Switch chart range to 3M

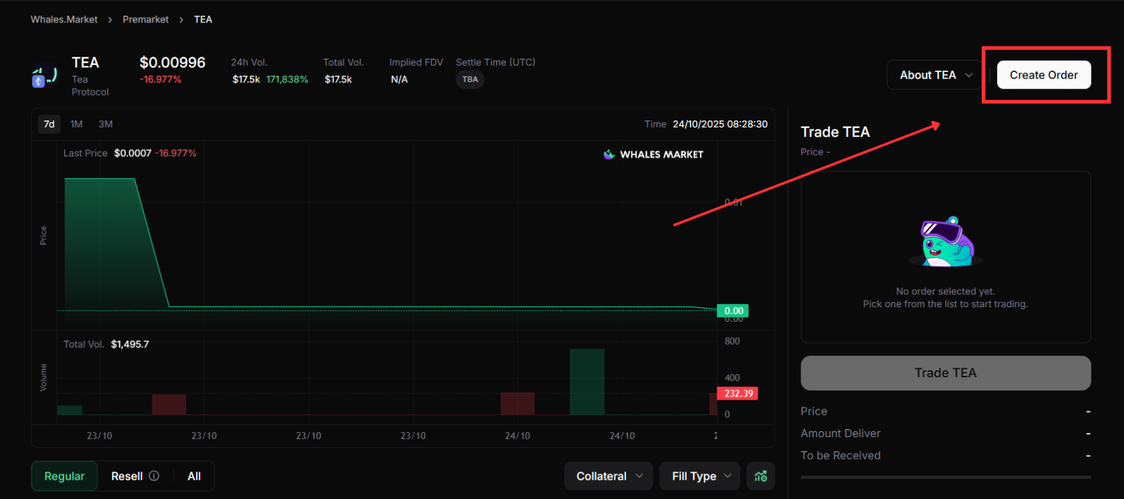click(x=106, y=124)
